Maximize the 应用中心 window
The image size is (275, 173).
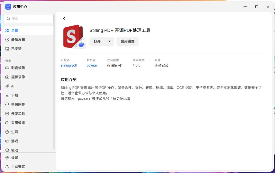click(x=257, y=7)
